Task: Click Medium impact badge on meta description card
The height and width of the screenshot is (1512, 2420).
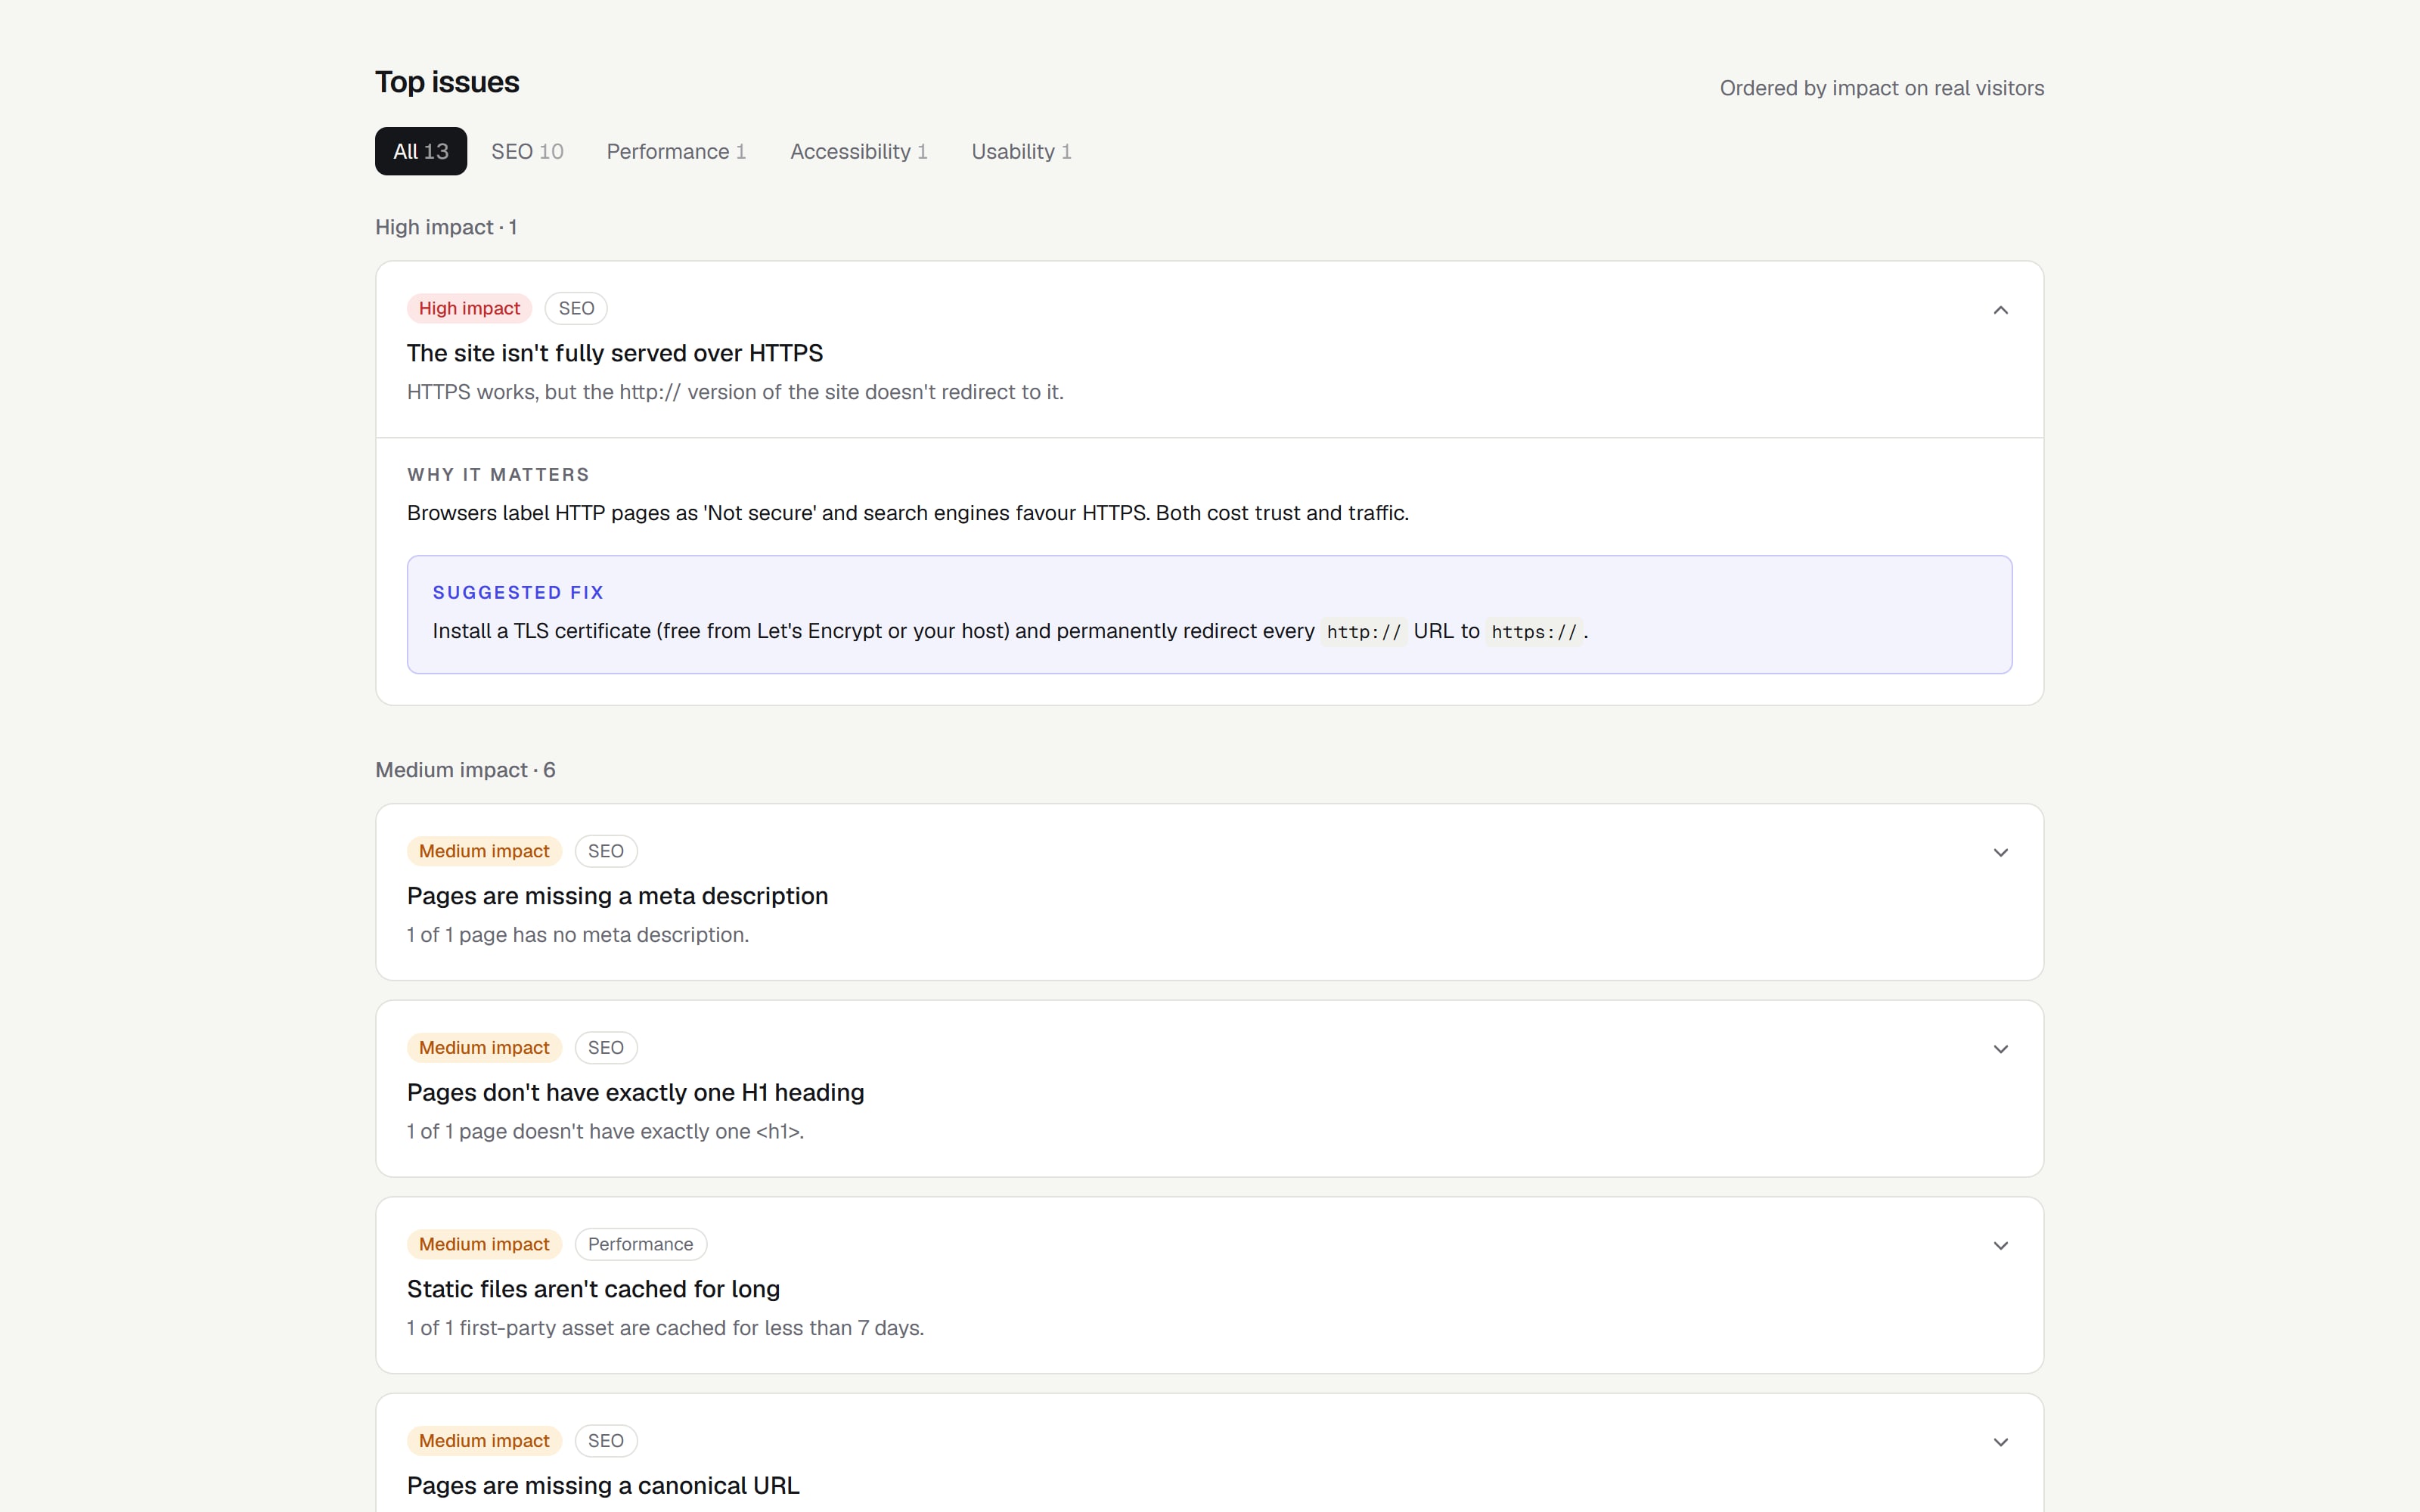Action: 484,851
